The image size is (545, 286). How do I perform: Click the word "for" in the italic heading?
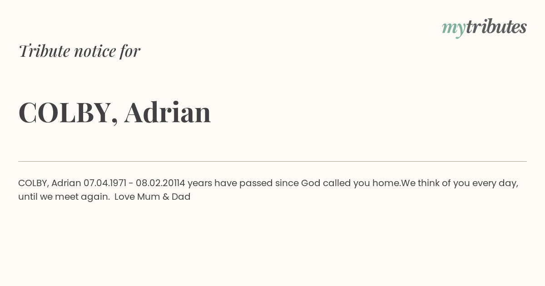pyautogui.click(x=130, y=51)
